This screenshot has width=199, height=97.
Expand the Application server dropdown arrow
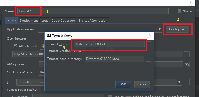(x=160, y=29)
